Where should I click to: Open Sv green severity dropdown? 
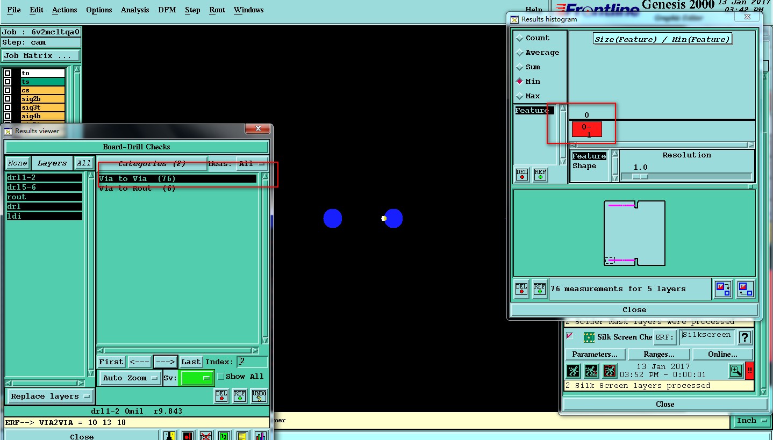tap(197, 378)
